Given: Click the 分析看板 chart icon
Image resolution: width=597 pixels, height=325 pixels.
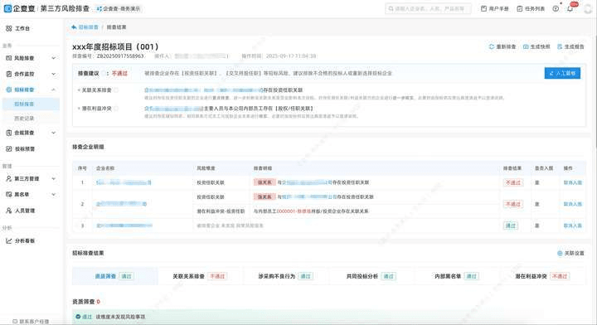Looking at the screenshot, I should [9, 240].
